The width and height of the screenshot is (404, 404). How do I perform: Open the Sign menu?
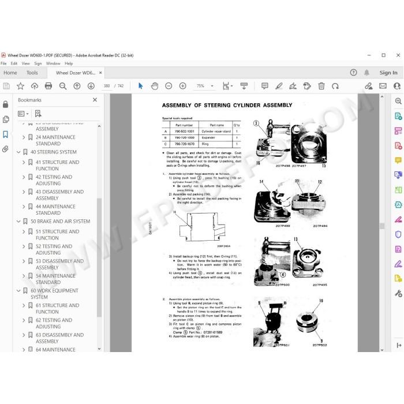coord(38,63)
